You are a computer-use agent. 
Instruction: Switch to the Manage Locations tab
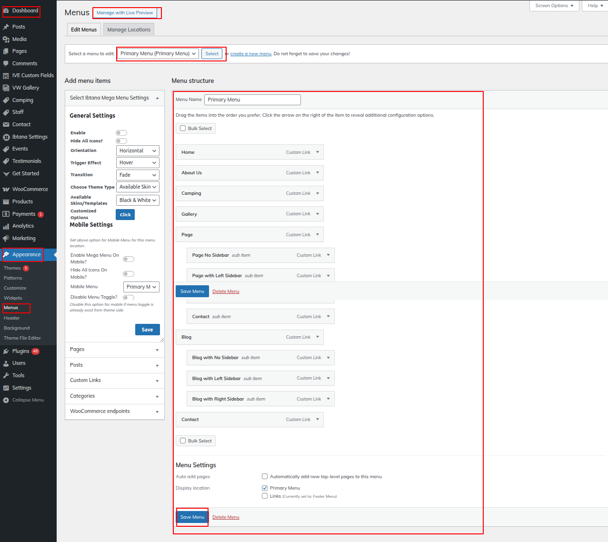129,30
